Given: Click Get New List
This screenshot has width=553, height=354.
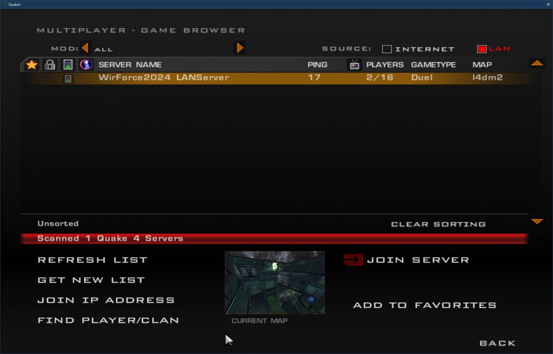Looking at the screenshot, I should [x=91, y=280].
